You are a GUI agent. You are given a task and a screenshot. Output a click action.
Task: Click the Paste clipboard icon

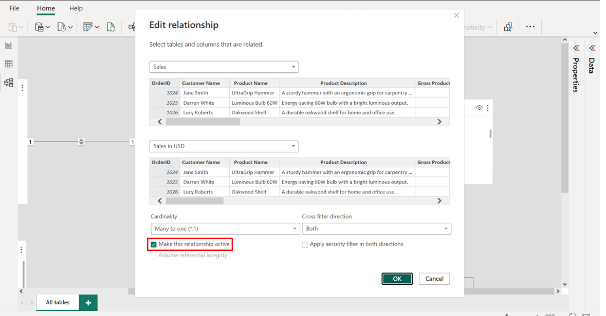tap(12, 27)
